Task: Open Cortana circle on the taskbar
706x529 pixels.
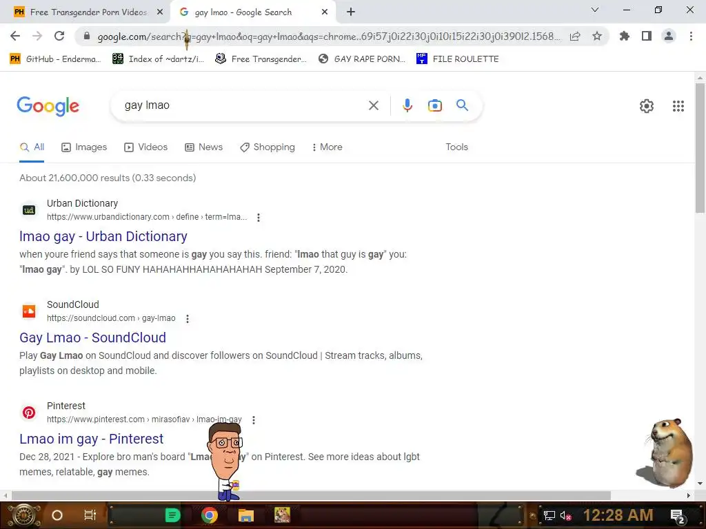Action: coord(57,515)
